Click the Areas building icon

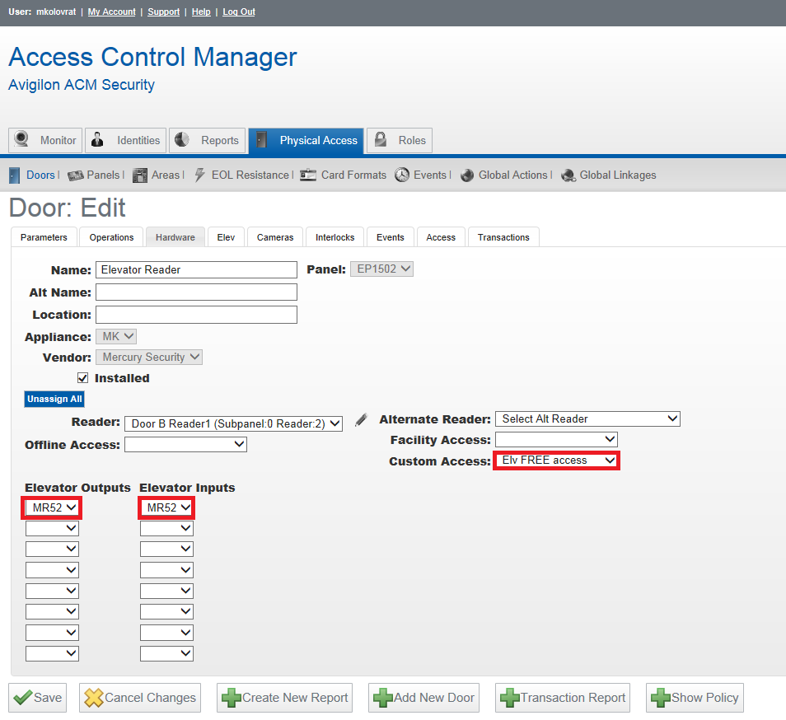pos(140,175)
